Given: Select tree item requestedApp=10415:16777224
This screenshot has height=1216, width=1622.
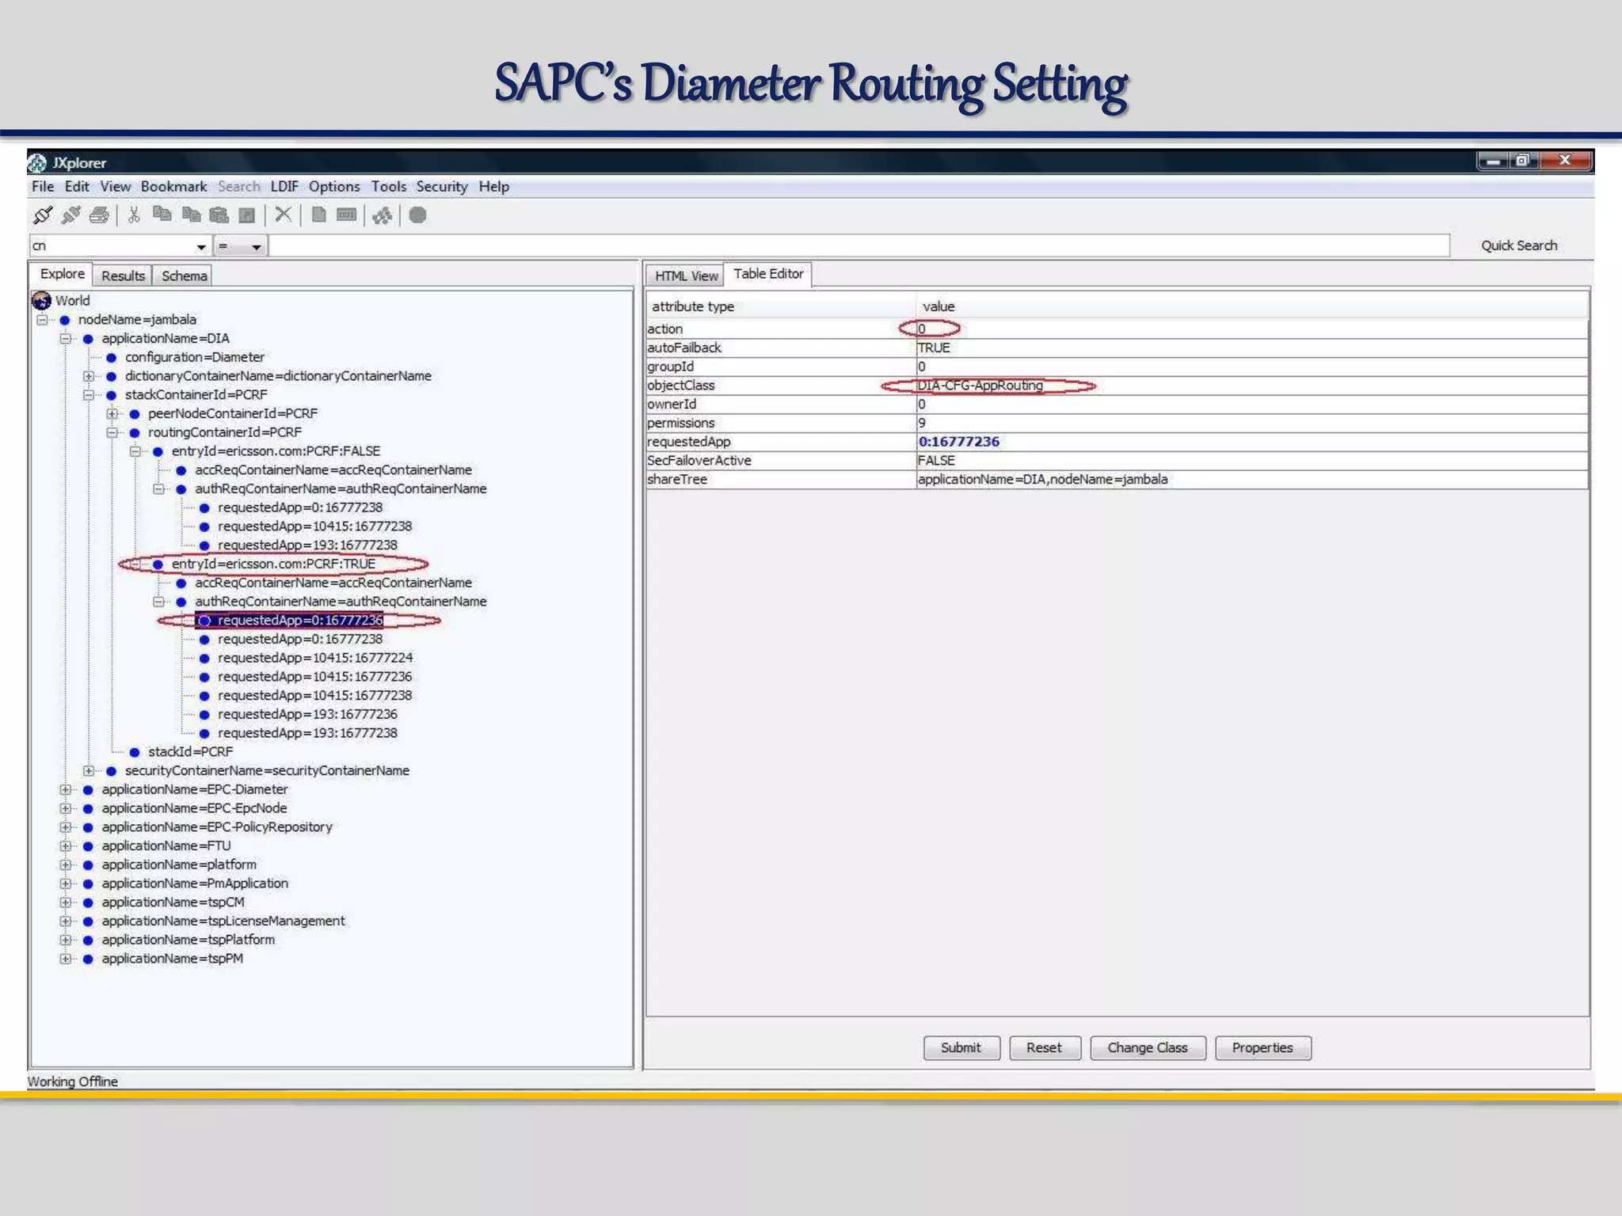Looking at the screenshot, I should [315, 658].
